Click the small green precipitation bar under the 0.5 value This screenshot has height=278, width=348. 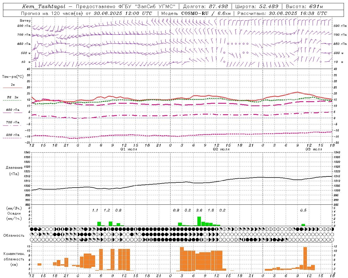(303, 225)
